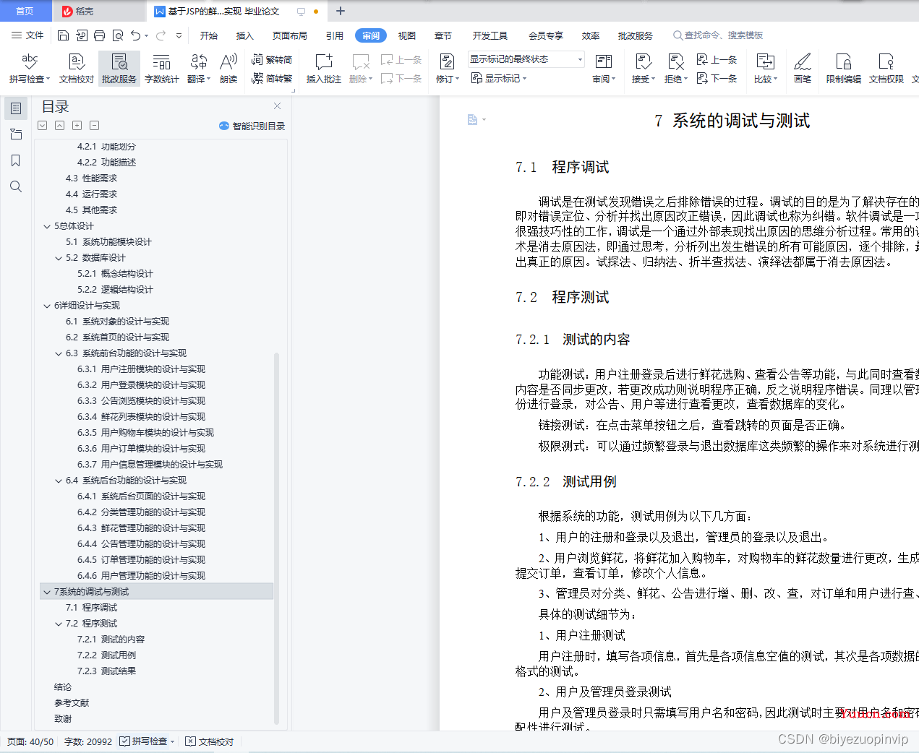Start read aloud (朗读)
The height and width of the screenshot is (753, 919).
pyautogui.click(x=228, y=69)
